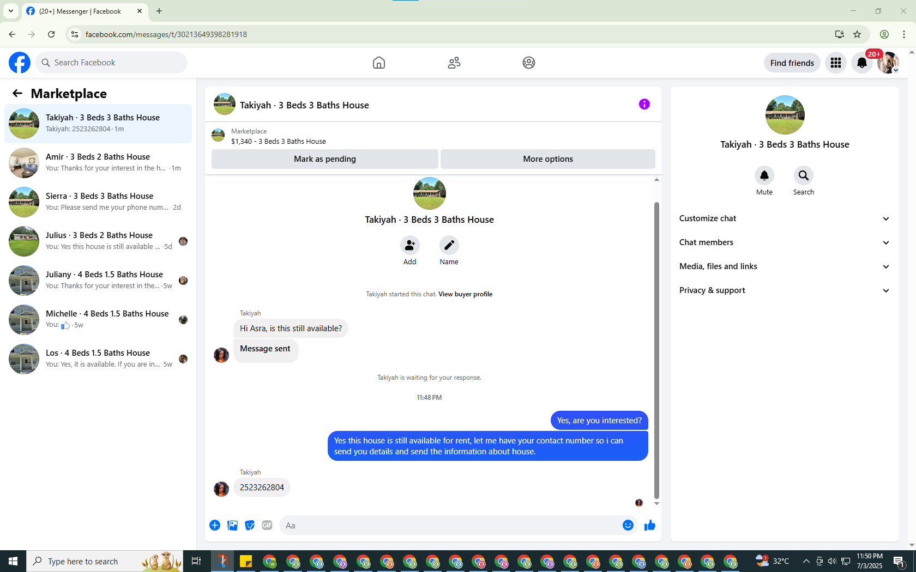Open the Windows Start menu

pyautogui.click(x=13, y=561)
